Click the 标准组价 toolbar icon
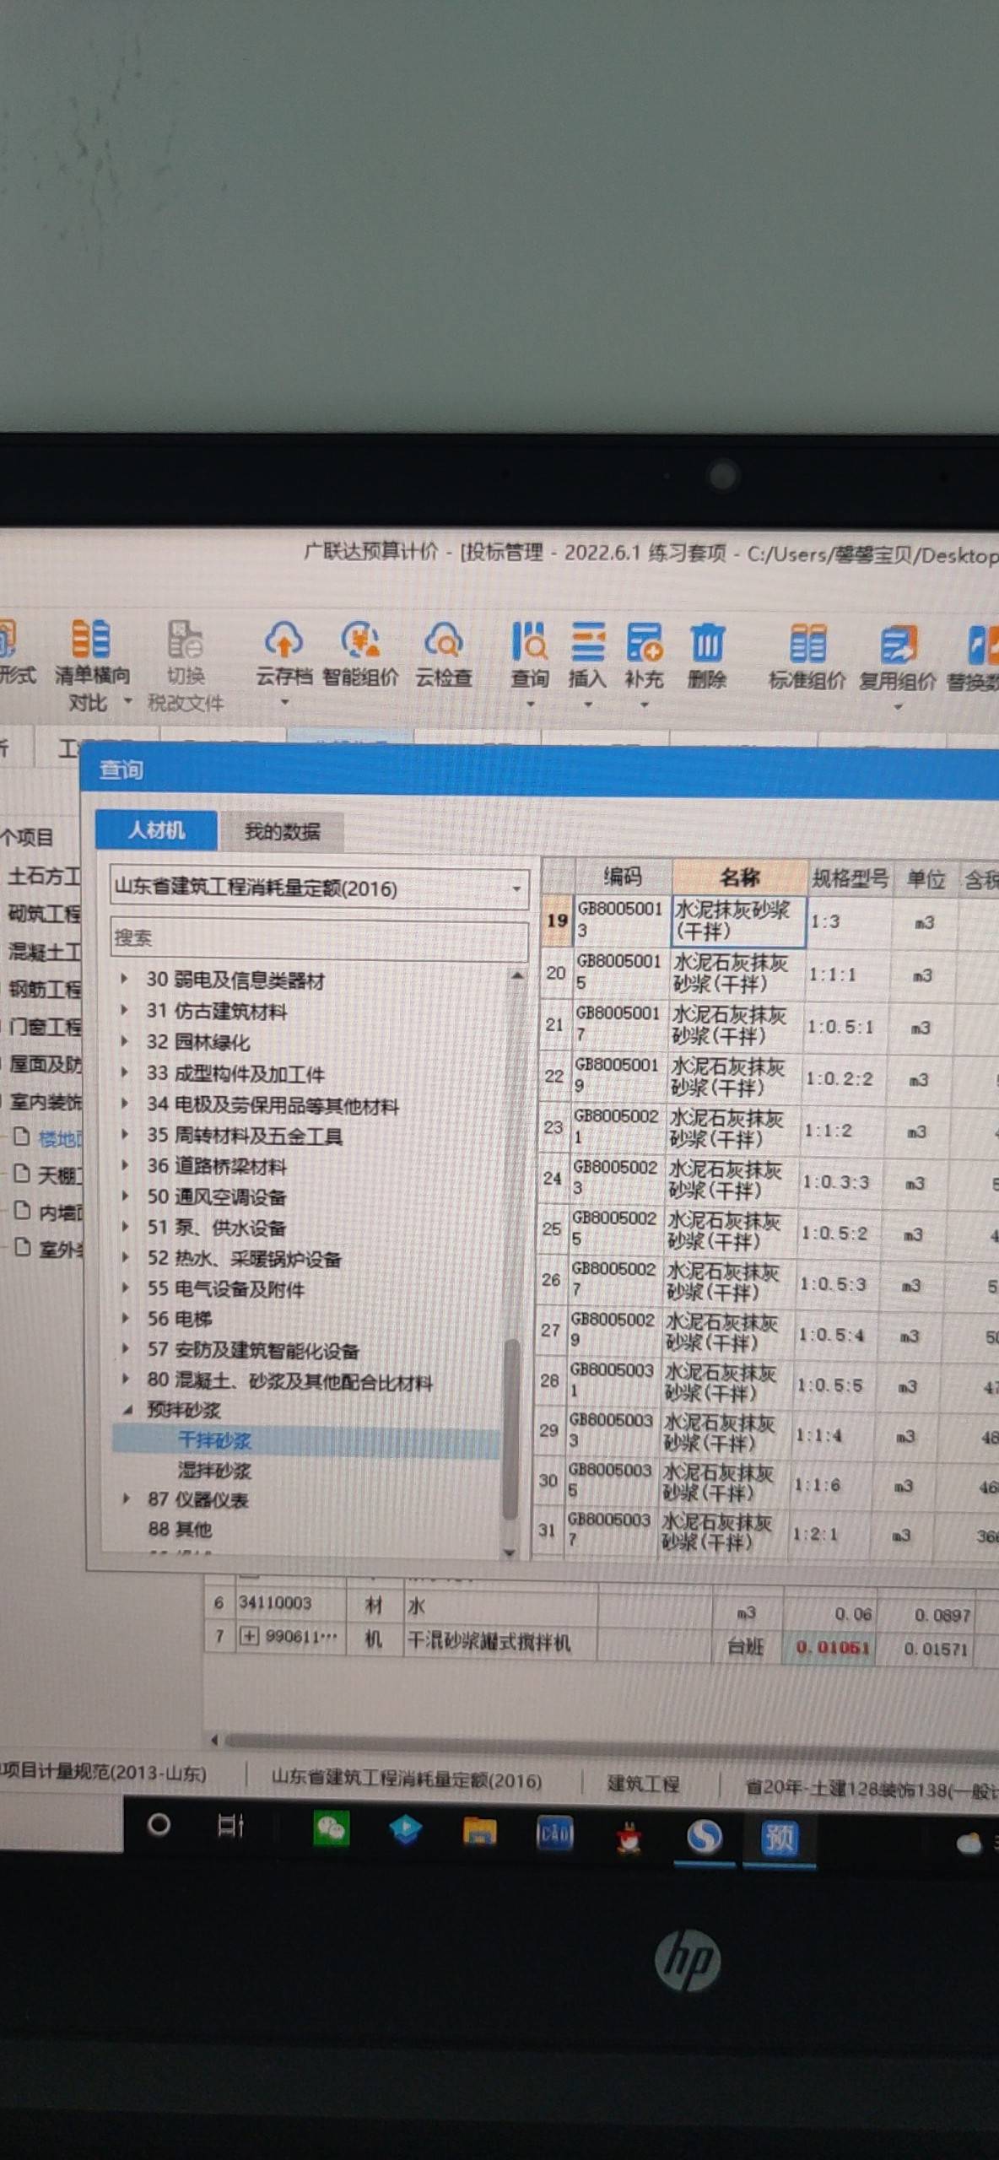 coord(807,645)
